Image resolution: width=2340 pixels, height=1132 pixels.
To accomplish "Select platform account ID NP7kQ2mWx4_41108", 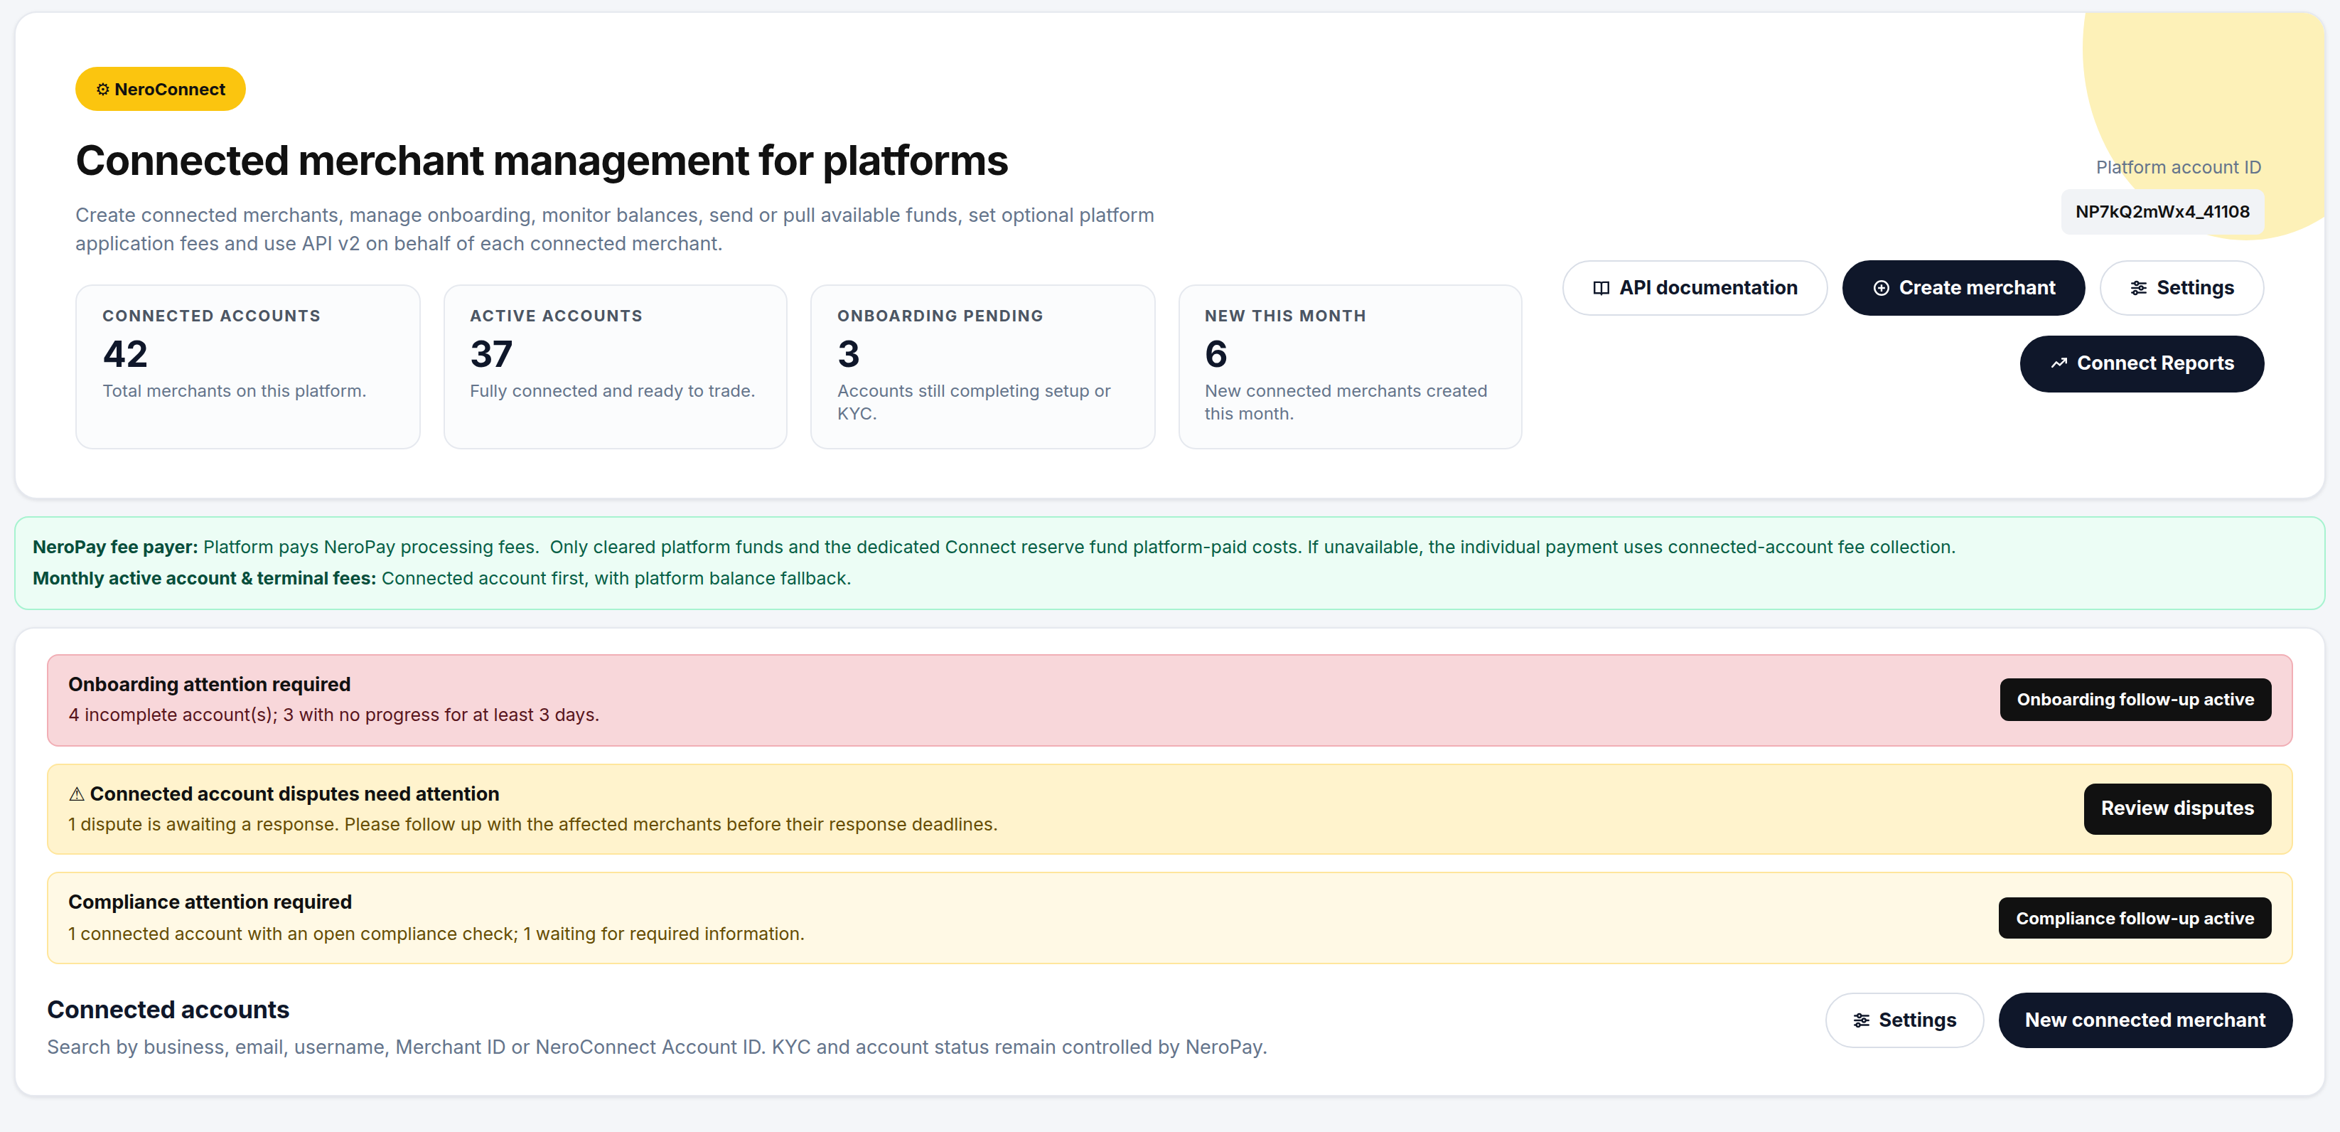I will (x=2162, y=212).
